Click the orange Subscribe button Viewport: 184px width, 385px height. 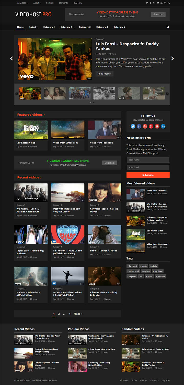pos(148,175)
